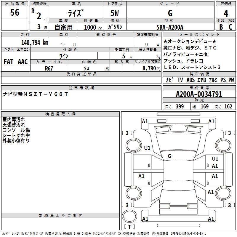This screenshot has width=237, height=237.
Task: Select the mileage value 140,794 km
Action: pos(35,43)
